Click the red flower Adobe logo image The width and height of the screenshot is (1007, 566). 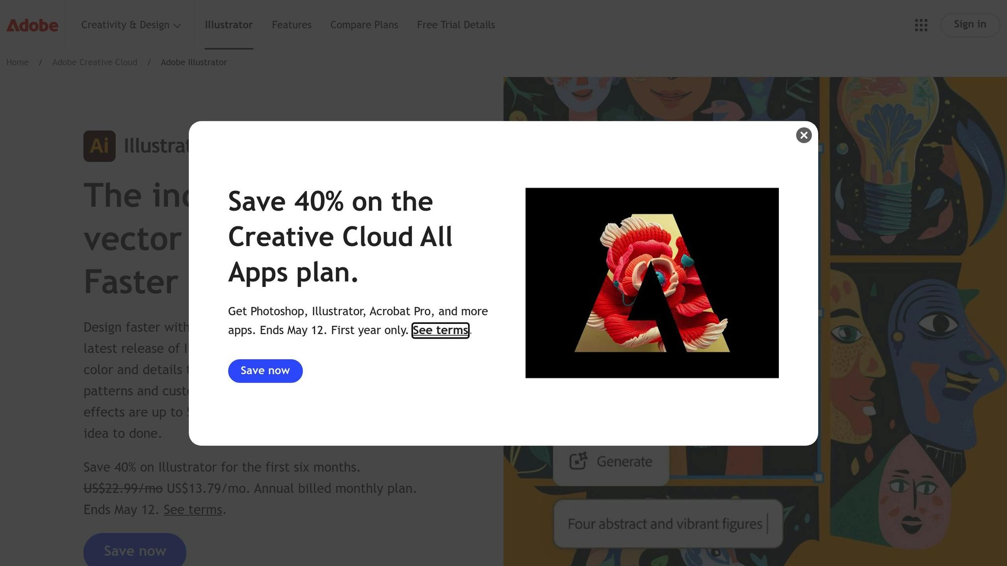click(x=652, y=283)
